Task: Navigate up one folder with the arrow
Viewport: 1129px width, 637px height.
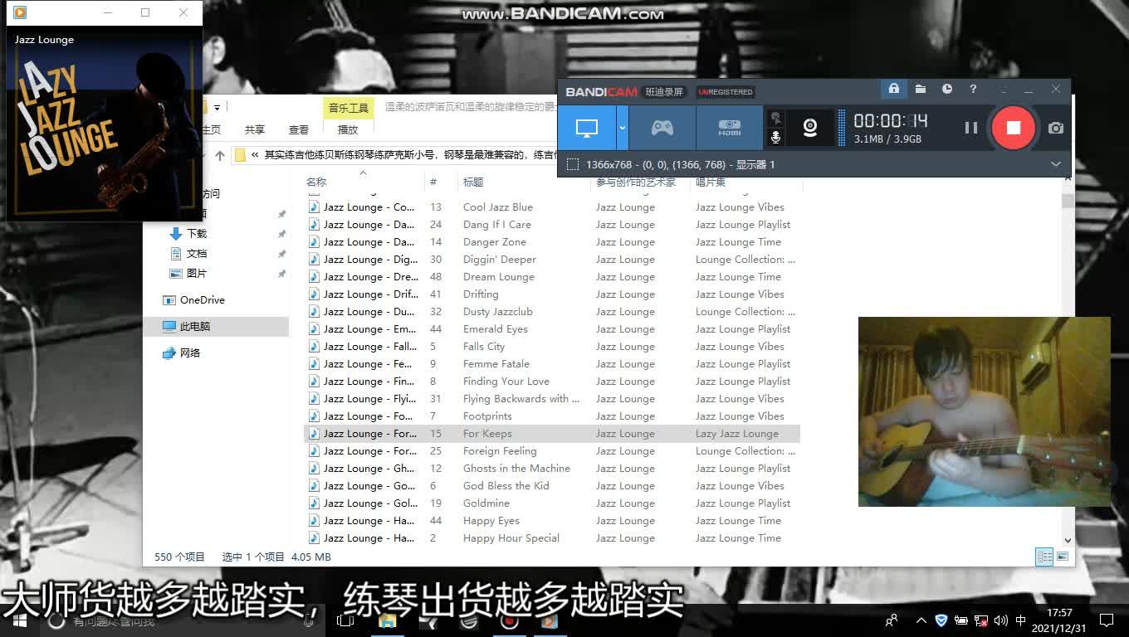Action: pos(218,154)
